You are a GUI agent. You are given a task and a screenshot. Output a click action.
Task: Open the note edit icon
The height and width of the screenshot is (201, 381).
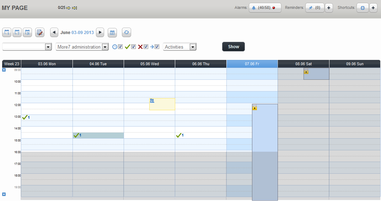click(40, 32)
